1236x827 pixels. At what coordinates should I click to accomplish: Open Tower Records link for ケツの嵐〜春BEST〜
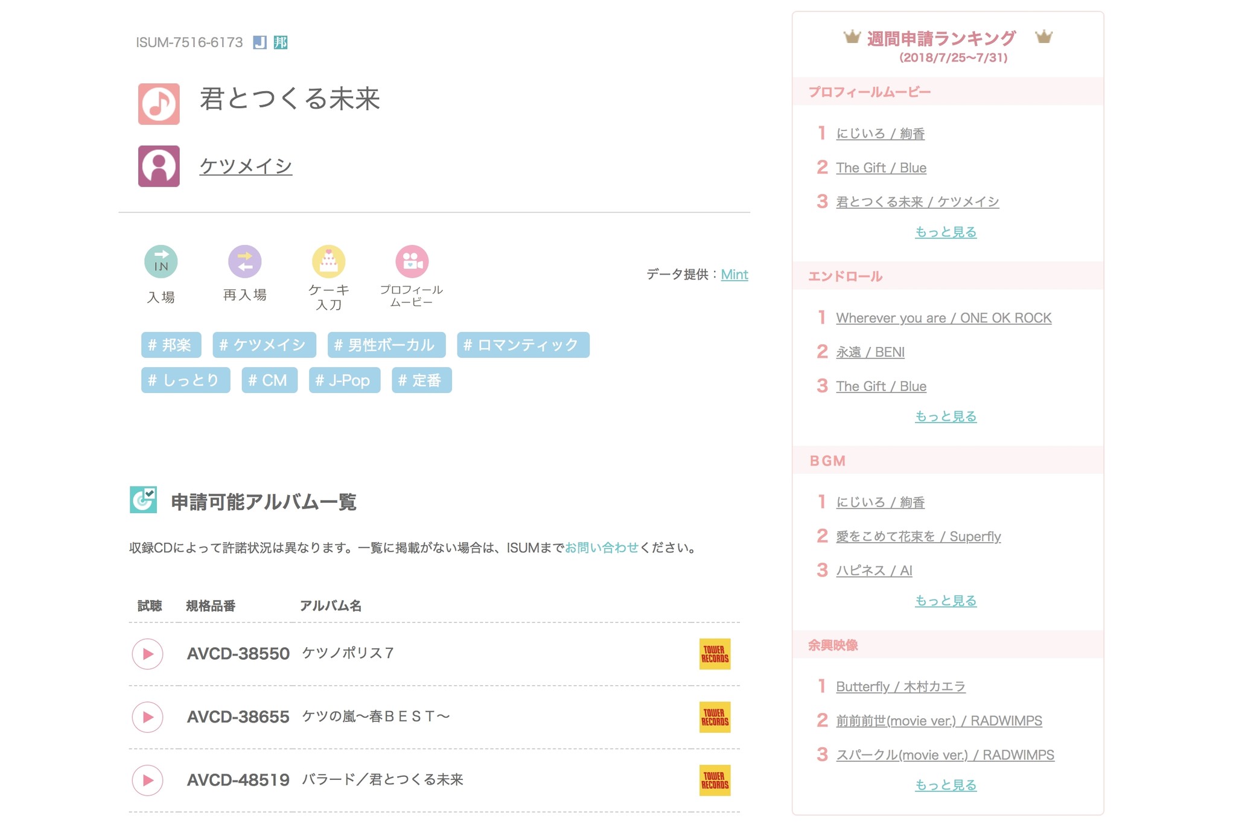(x=715, y=717)
